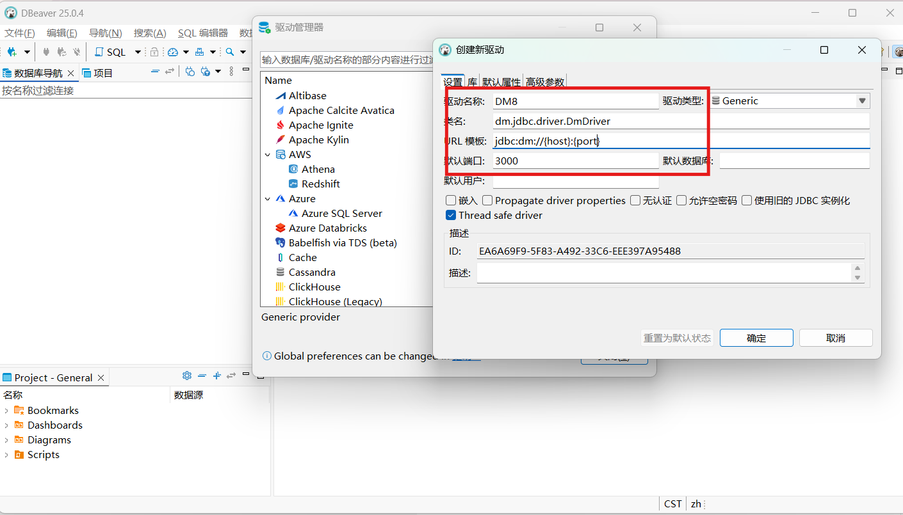Click Project panel settings gear icon
903x515 pixels.
point(187,376)
